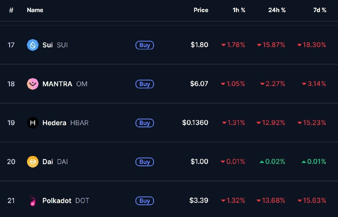This screenshot has height=217, width=338.
Task: Open the Polkadot pink logo icon
Action: pyautogui.click(x=33, y=201)
